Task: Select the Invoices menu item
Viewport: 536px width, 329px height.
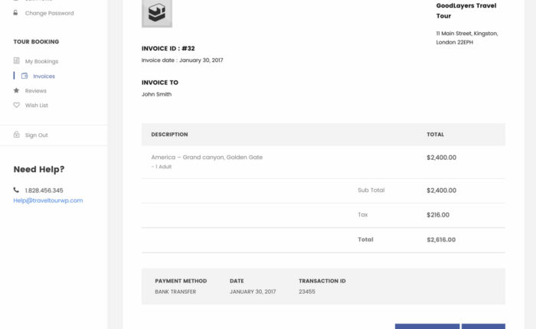Action: [x=44, y=77]
